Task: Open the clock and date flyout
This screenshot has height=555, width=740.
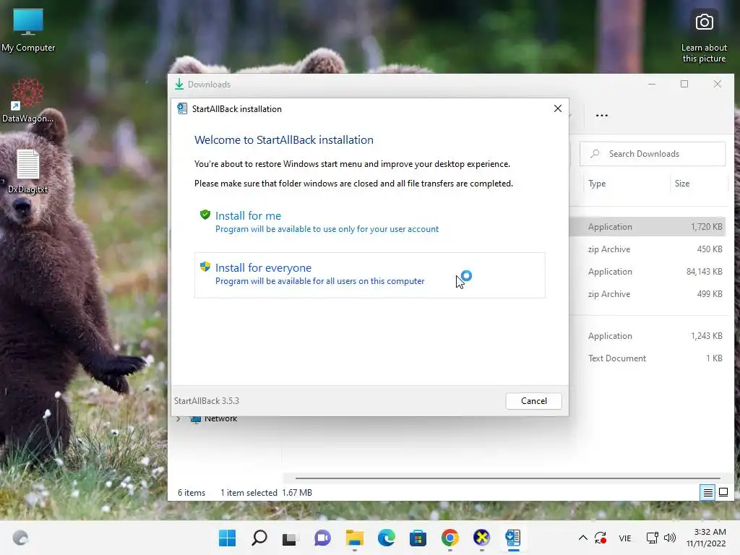Action: point(706,538)
